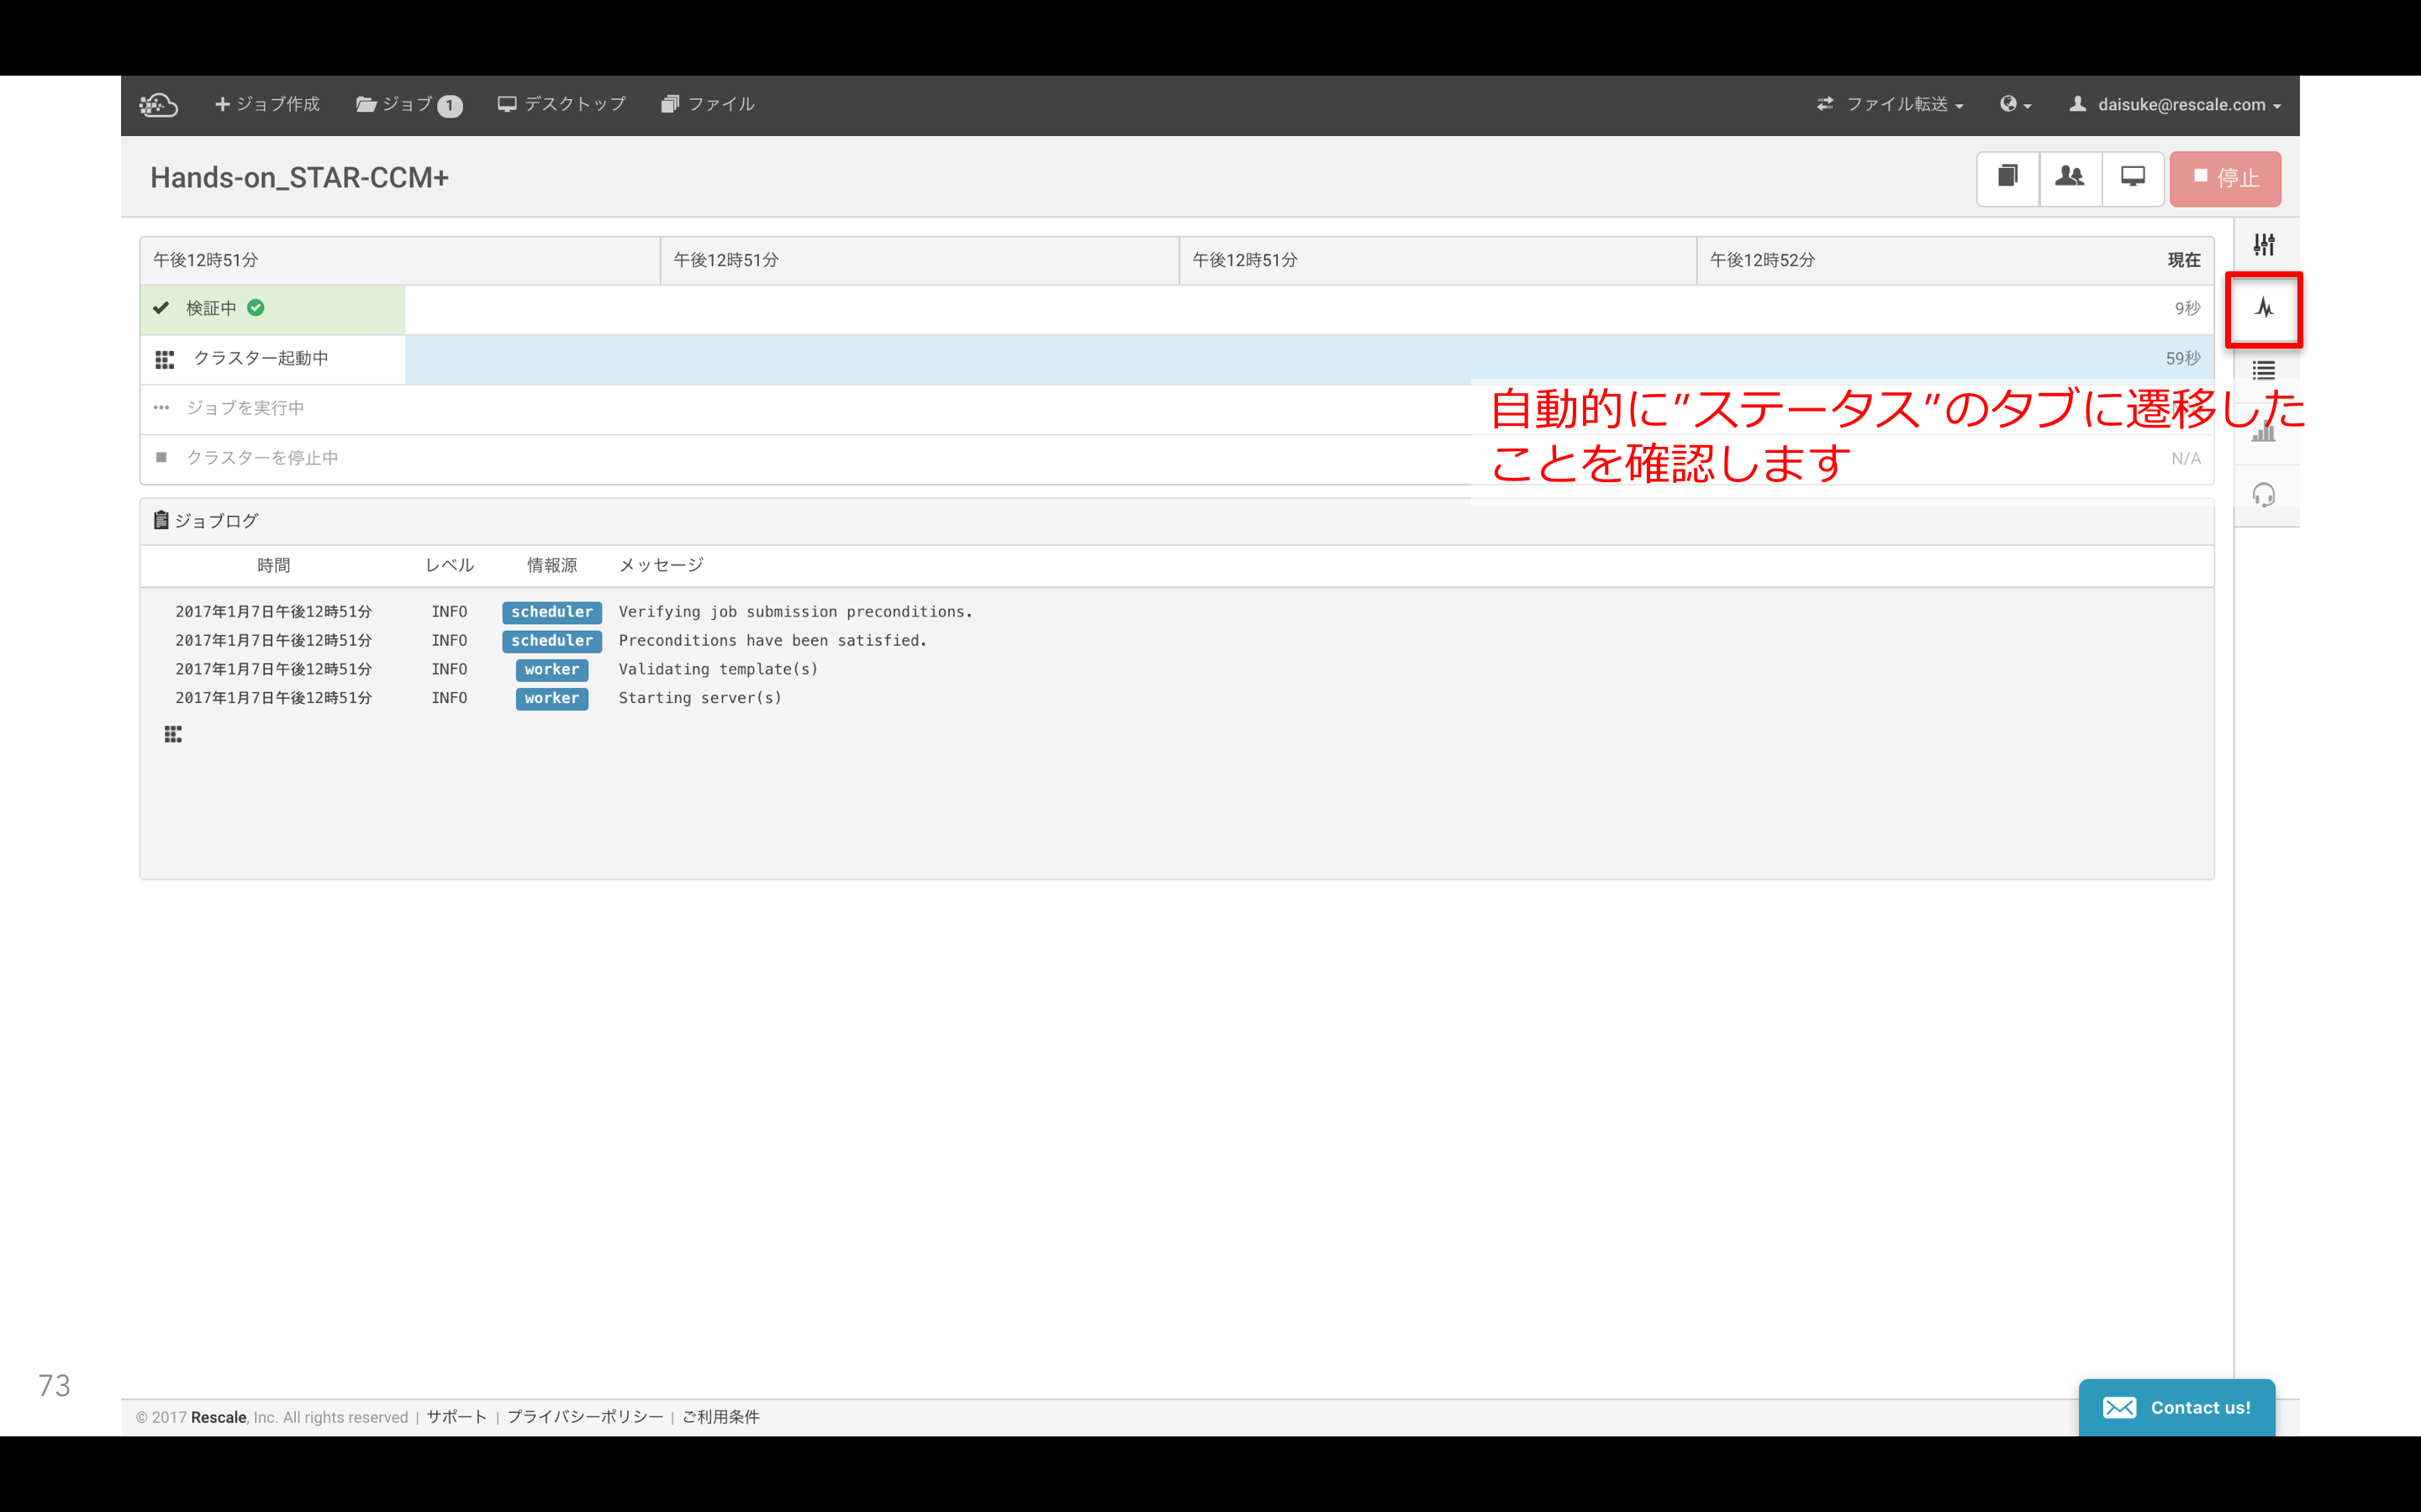
Task: Open the job sharing users icon
Action: point(2070,178)
